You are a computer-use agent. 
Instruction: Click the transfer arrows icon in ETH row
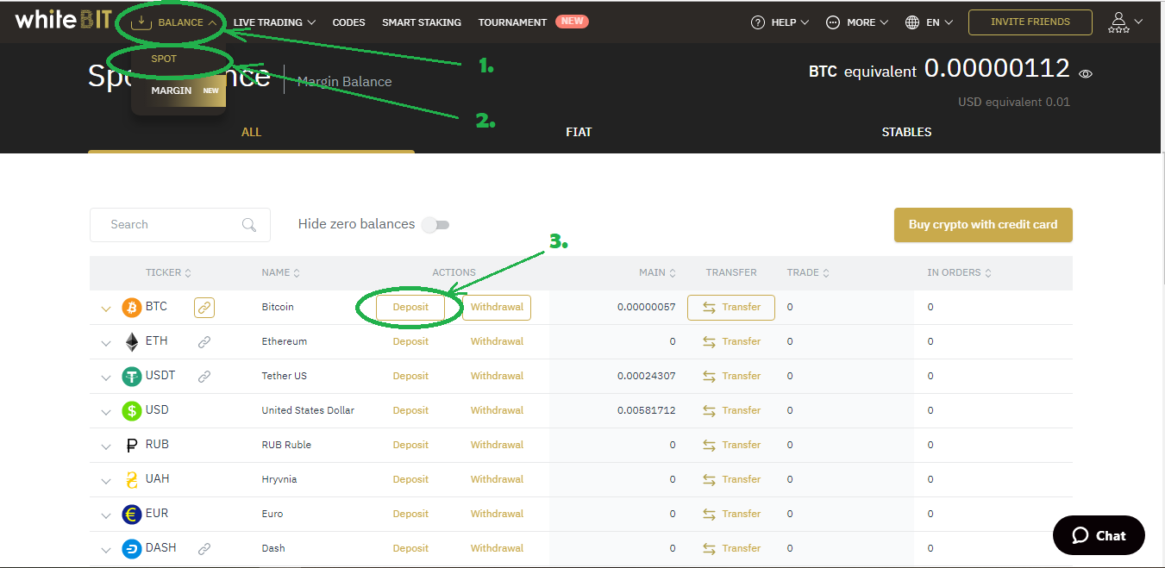pyautogui.click(x=710, y=341)
